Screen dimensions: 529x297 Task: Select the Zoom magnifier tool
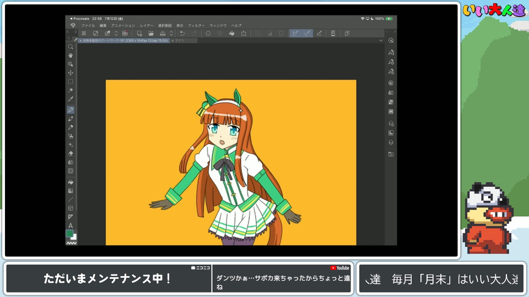coord(71,47)
